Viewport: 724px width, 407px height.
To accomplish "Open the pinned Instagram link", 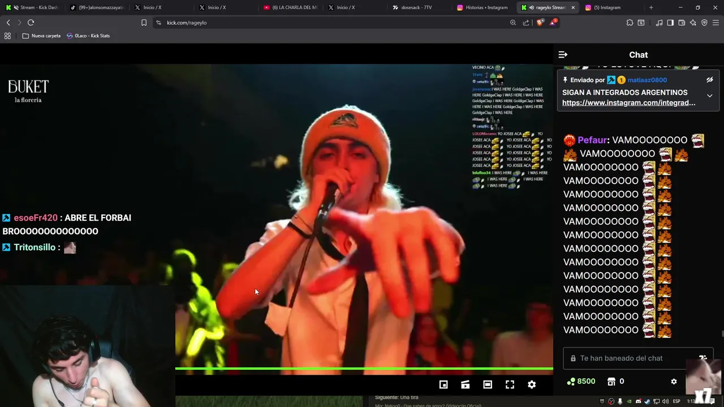I will click(x=628, y=103).
